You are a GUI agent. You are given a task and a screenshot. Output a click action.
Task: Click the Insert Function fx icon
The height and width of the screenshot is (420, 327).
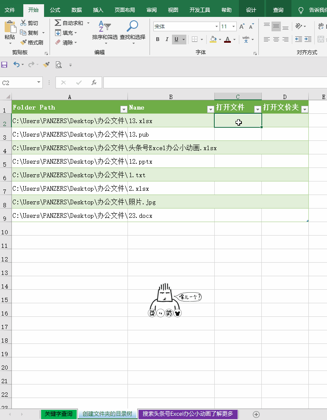click(x=94, y=82)
